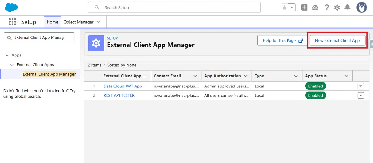Click the 'All users can self-auth...' cell
This screenshot has height=163, width=373.
pyautogui.click(x=226, y=95)
